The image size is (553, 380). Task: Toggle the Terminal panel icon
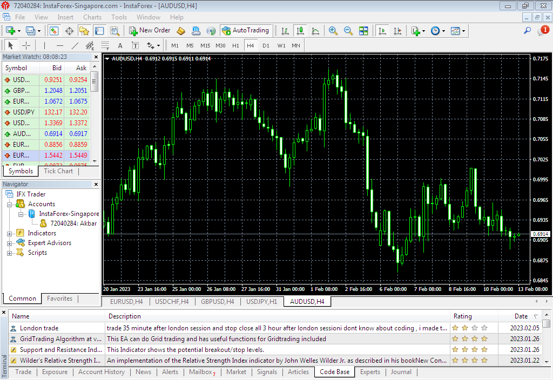99,31
